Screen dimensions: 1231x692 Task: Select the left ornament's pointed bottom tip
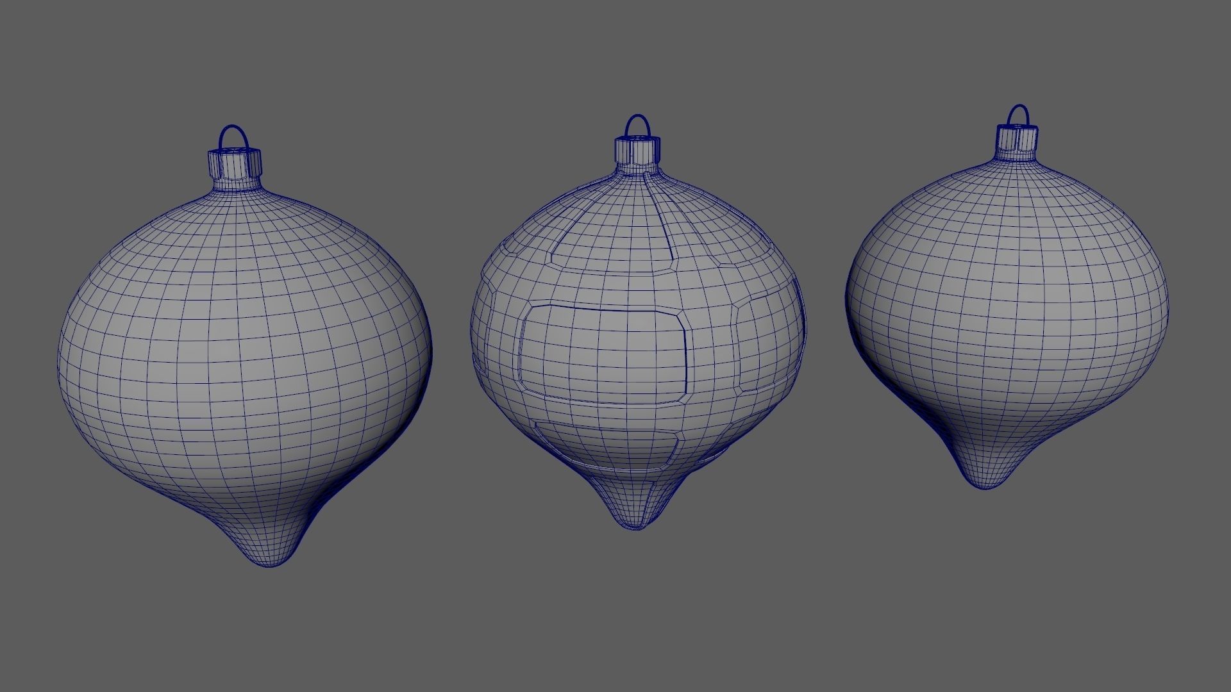(271, 556)
